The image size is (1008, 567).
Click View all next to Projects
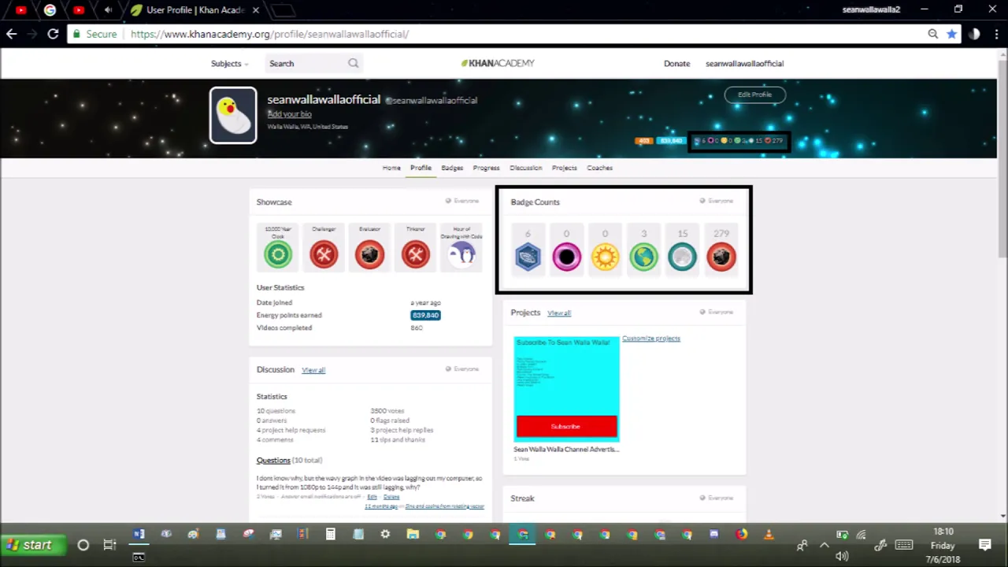pos(559,313)
